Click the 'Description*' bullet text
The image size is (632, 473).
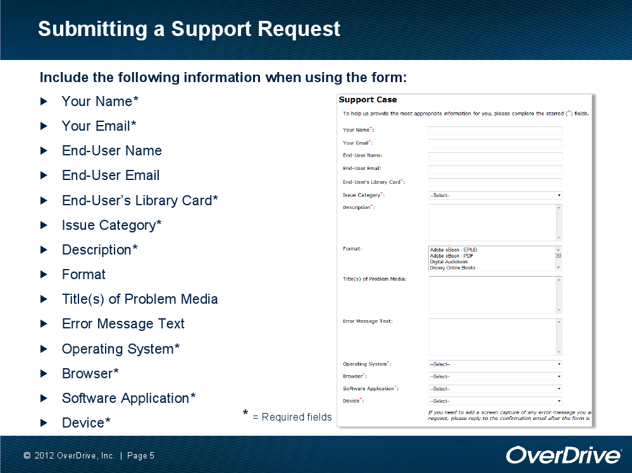tap(99, 250)
